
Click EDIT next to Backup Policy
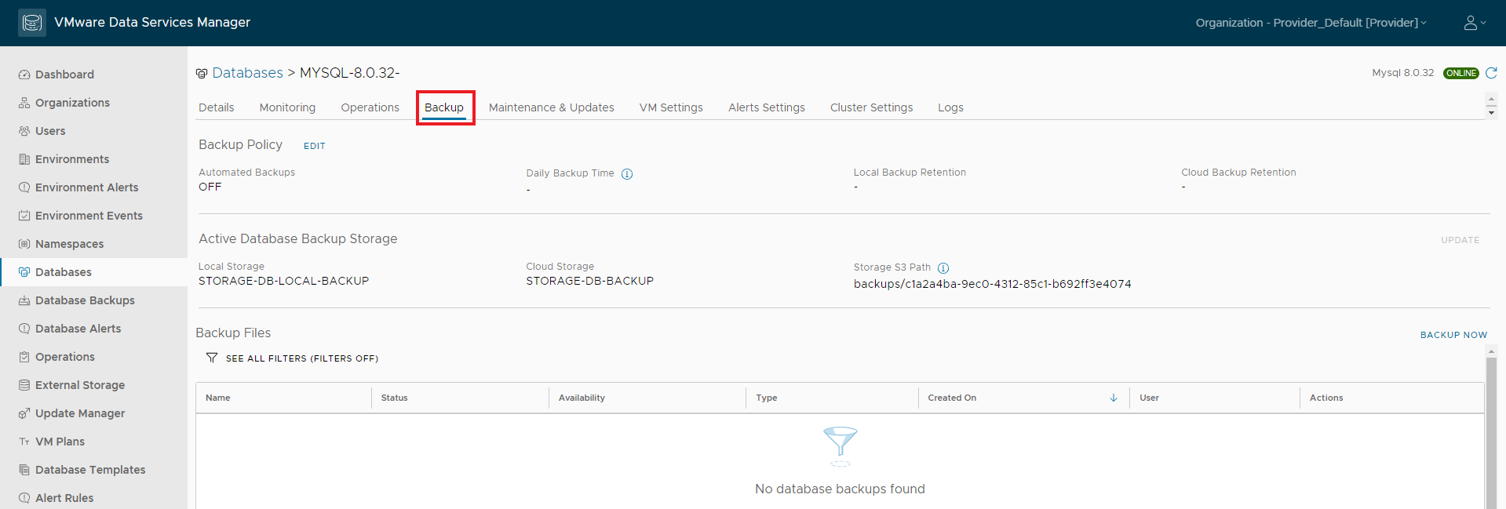315,146
